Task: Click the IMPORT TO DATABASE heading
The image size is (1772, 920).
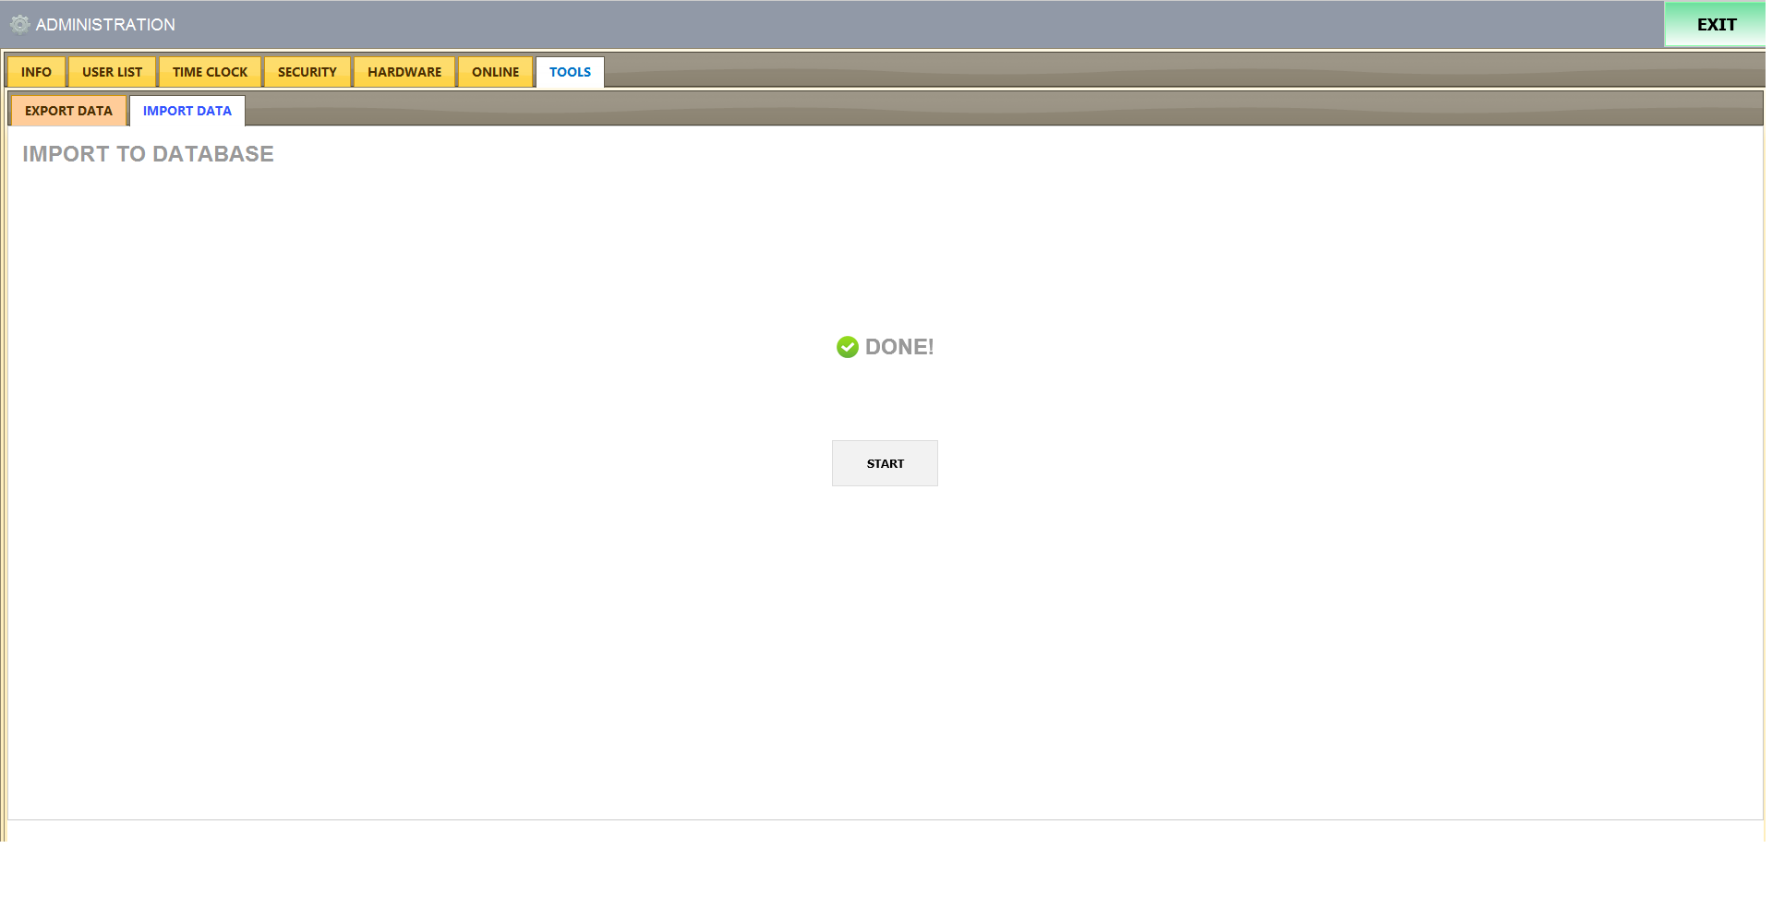Action: click(x=148, y=154)
